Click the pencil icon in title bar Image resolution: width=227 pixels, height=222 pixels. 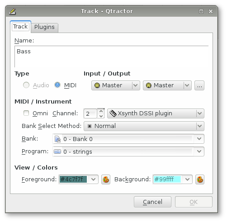tap(12, 11)
